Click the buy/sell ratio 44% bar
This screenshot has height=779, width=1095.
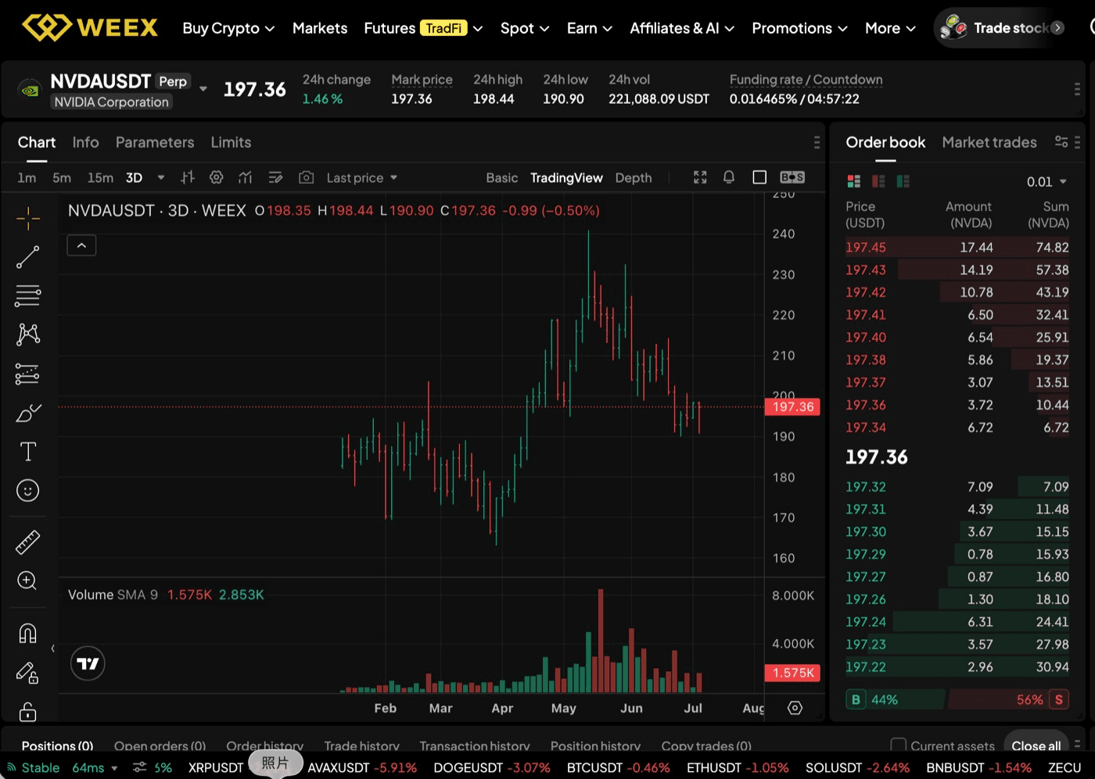click(895, 699)
